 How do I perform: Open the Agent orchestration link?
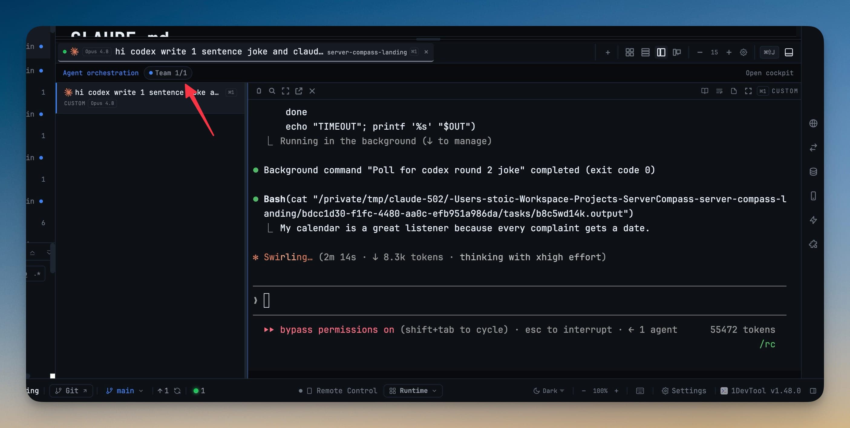[101, 73]
